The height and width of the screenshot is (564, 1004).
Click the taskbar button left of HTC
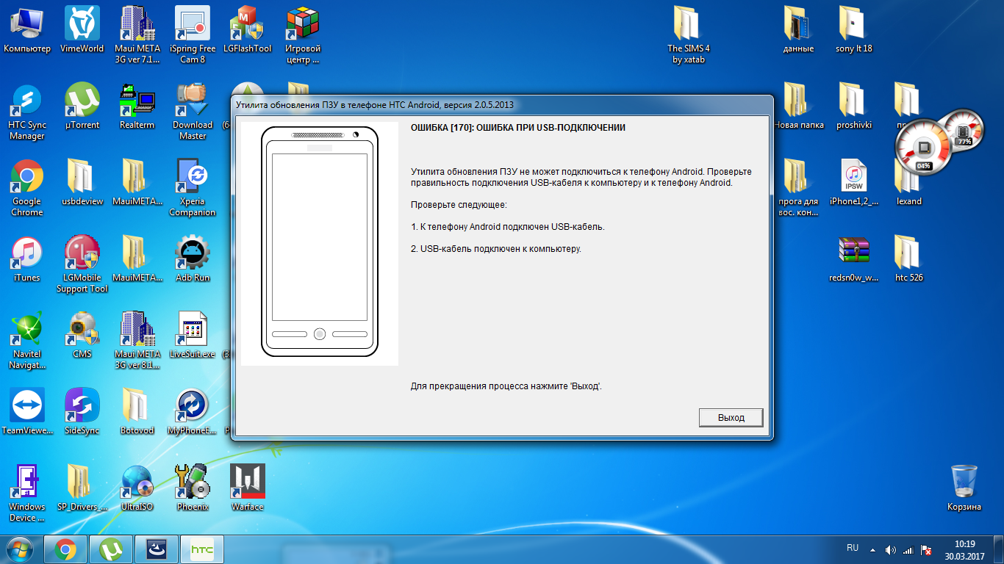click(157, 549)
